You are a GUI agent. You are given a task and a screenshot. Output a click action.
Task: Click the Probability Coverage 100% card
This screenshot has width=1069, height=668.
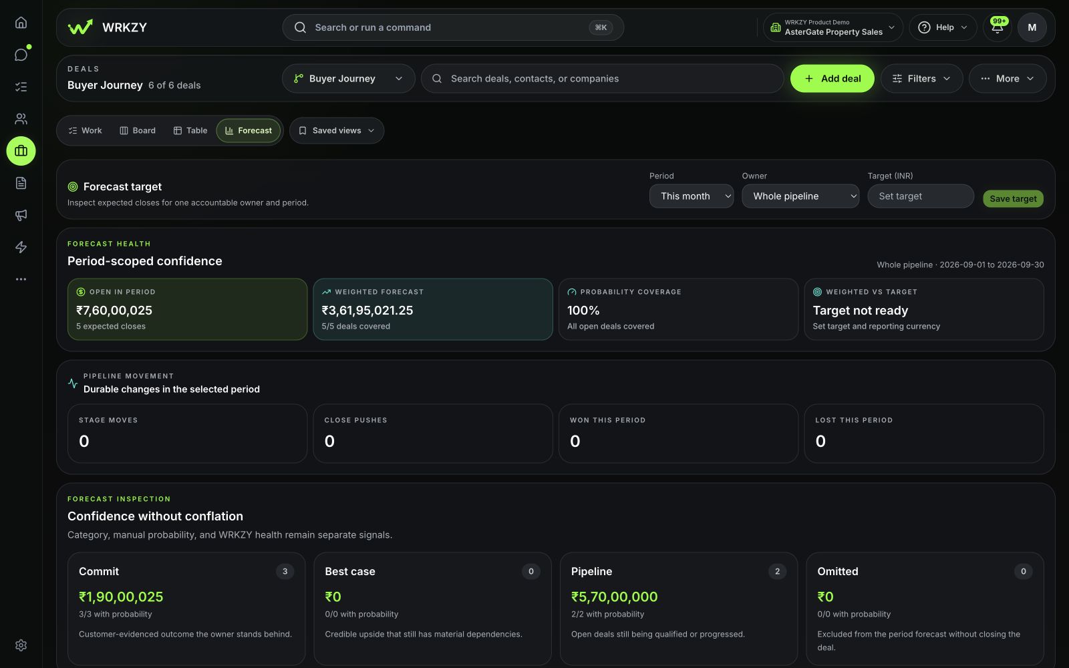tap(678, 309)
